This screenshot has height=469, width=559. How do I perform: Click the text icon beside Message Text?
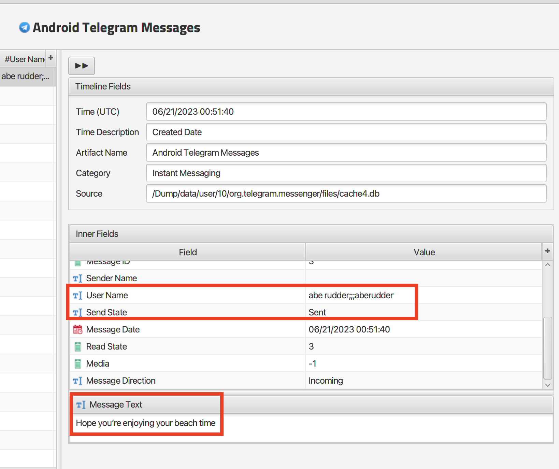[x=81, y=404]
